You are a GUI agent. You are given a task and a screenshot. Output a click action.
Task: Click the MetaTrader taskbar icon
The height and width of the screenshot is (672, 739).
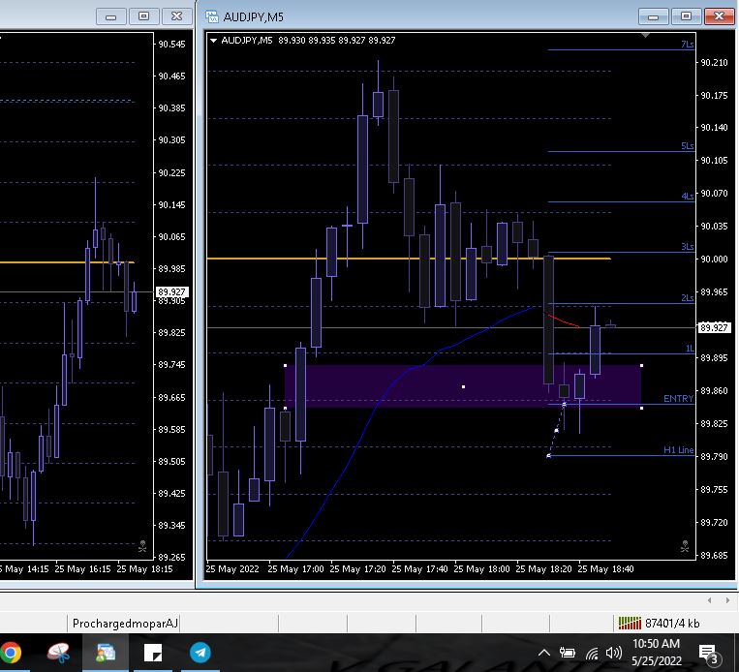click(x=104, y=653)
